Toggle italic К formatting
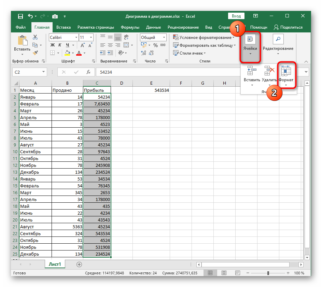This screenshot has height=287, width=322. (x=60, y=45)
